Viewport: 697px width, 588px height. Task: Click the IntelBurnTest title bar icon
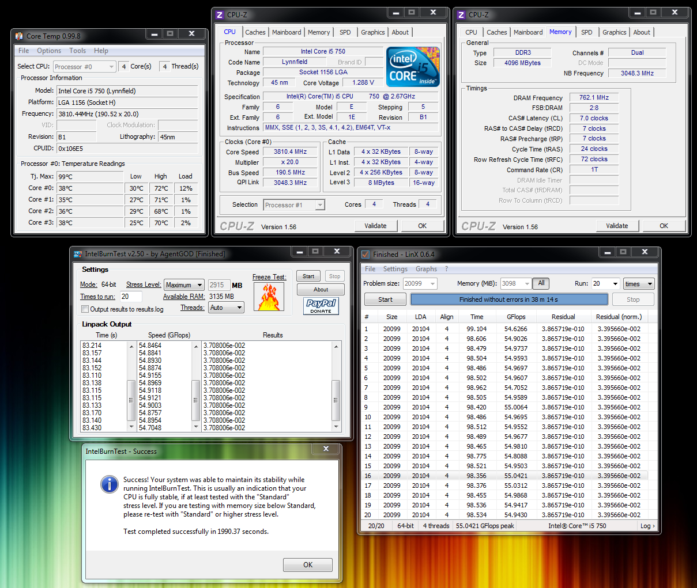[78, 254]
